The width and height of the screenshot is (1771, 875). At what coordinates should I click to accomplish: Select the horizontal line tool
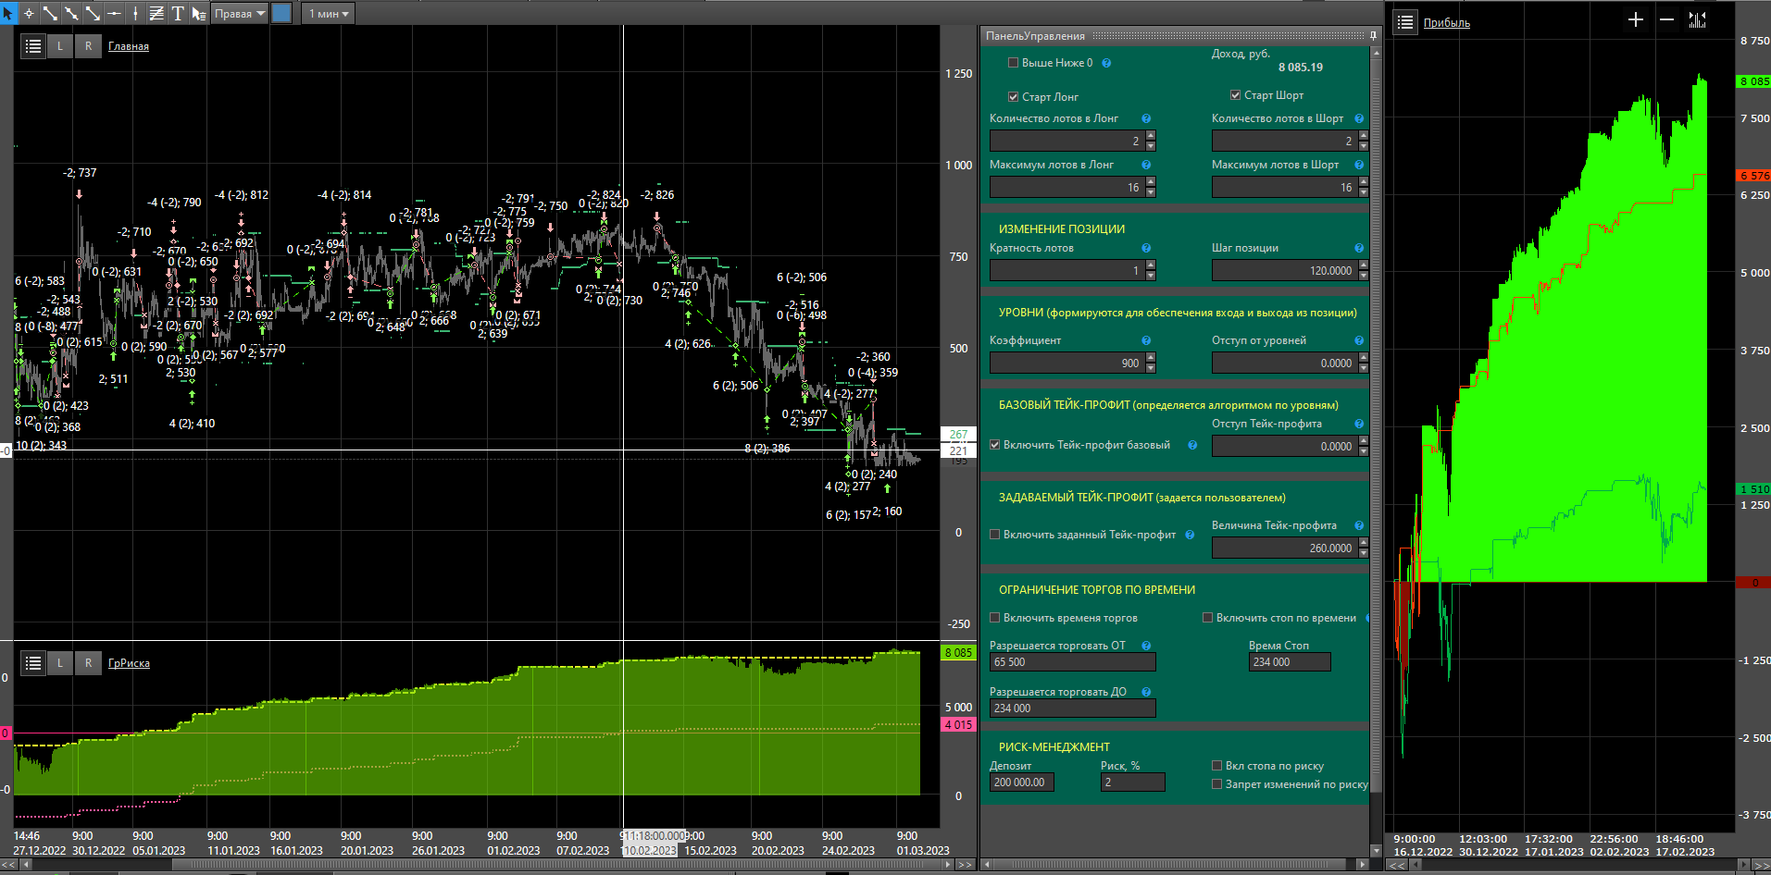click(114, 13)
